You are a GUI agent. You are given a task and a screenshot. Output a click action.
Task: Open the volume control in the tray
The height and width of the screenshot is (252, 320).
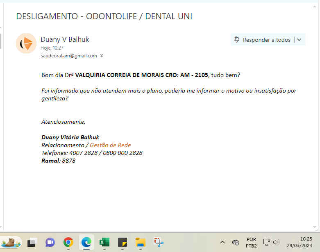coord(276,242)
